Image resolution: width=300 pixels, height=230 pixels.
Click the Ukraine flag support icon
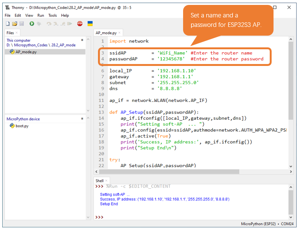pos(90,23)
